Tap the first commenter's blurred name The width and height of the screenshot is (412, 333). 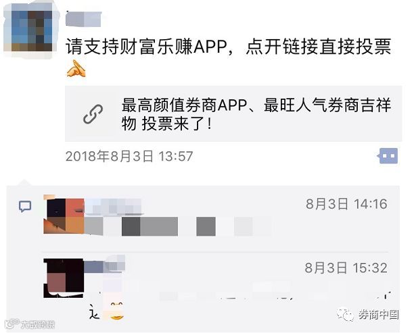(113, 206)
